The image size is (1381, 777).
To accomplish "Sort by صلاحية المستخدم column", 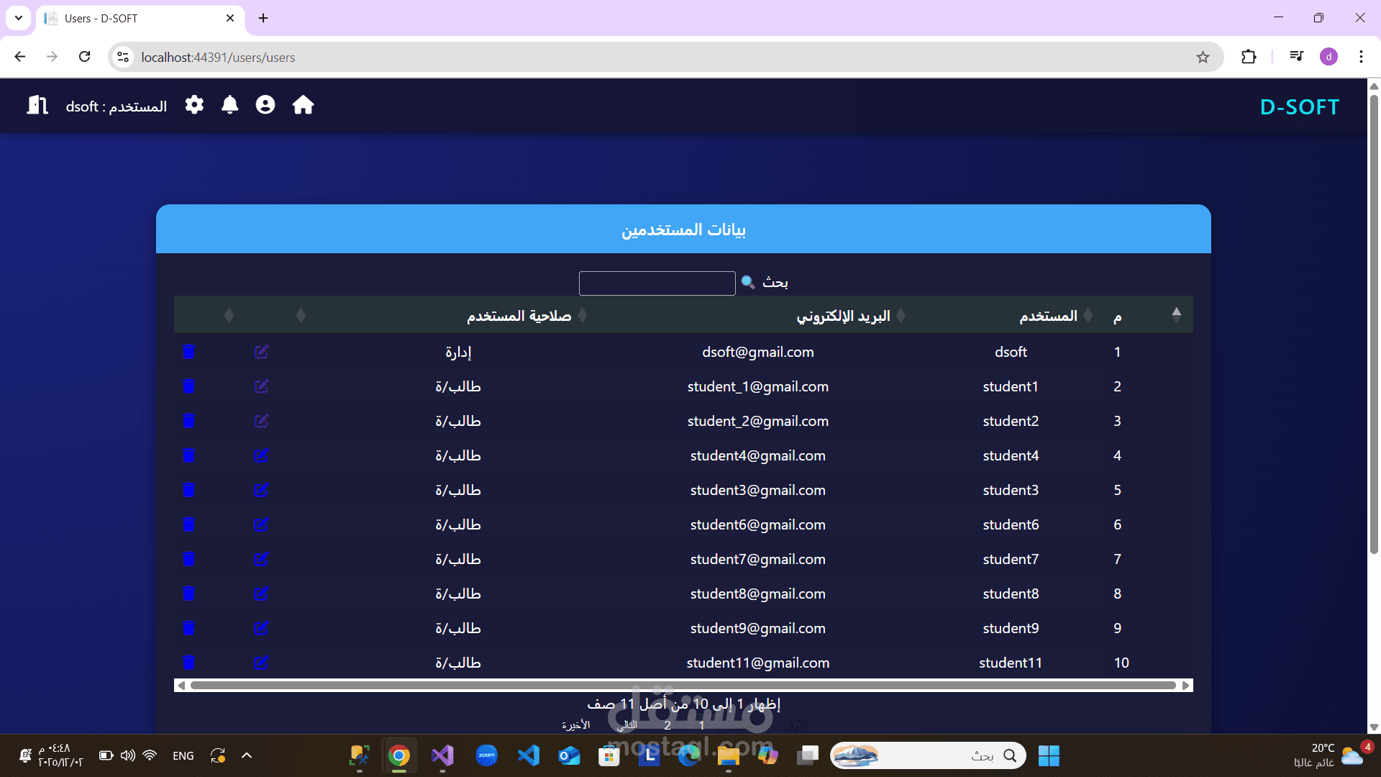I will (x=519, y=316).
